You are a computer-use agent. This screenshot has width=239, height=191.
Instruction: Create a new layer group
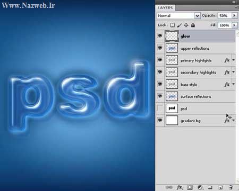(210, 187)
